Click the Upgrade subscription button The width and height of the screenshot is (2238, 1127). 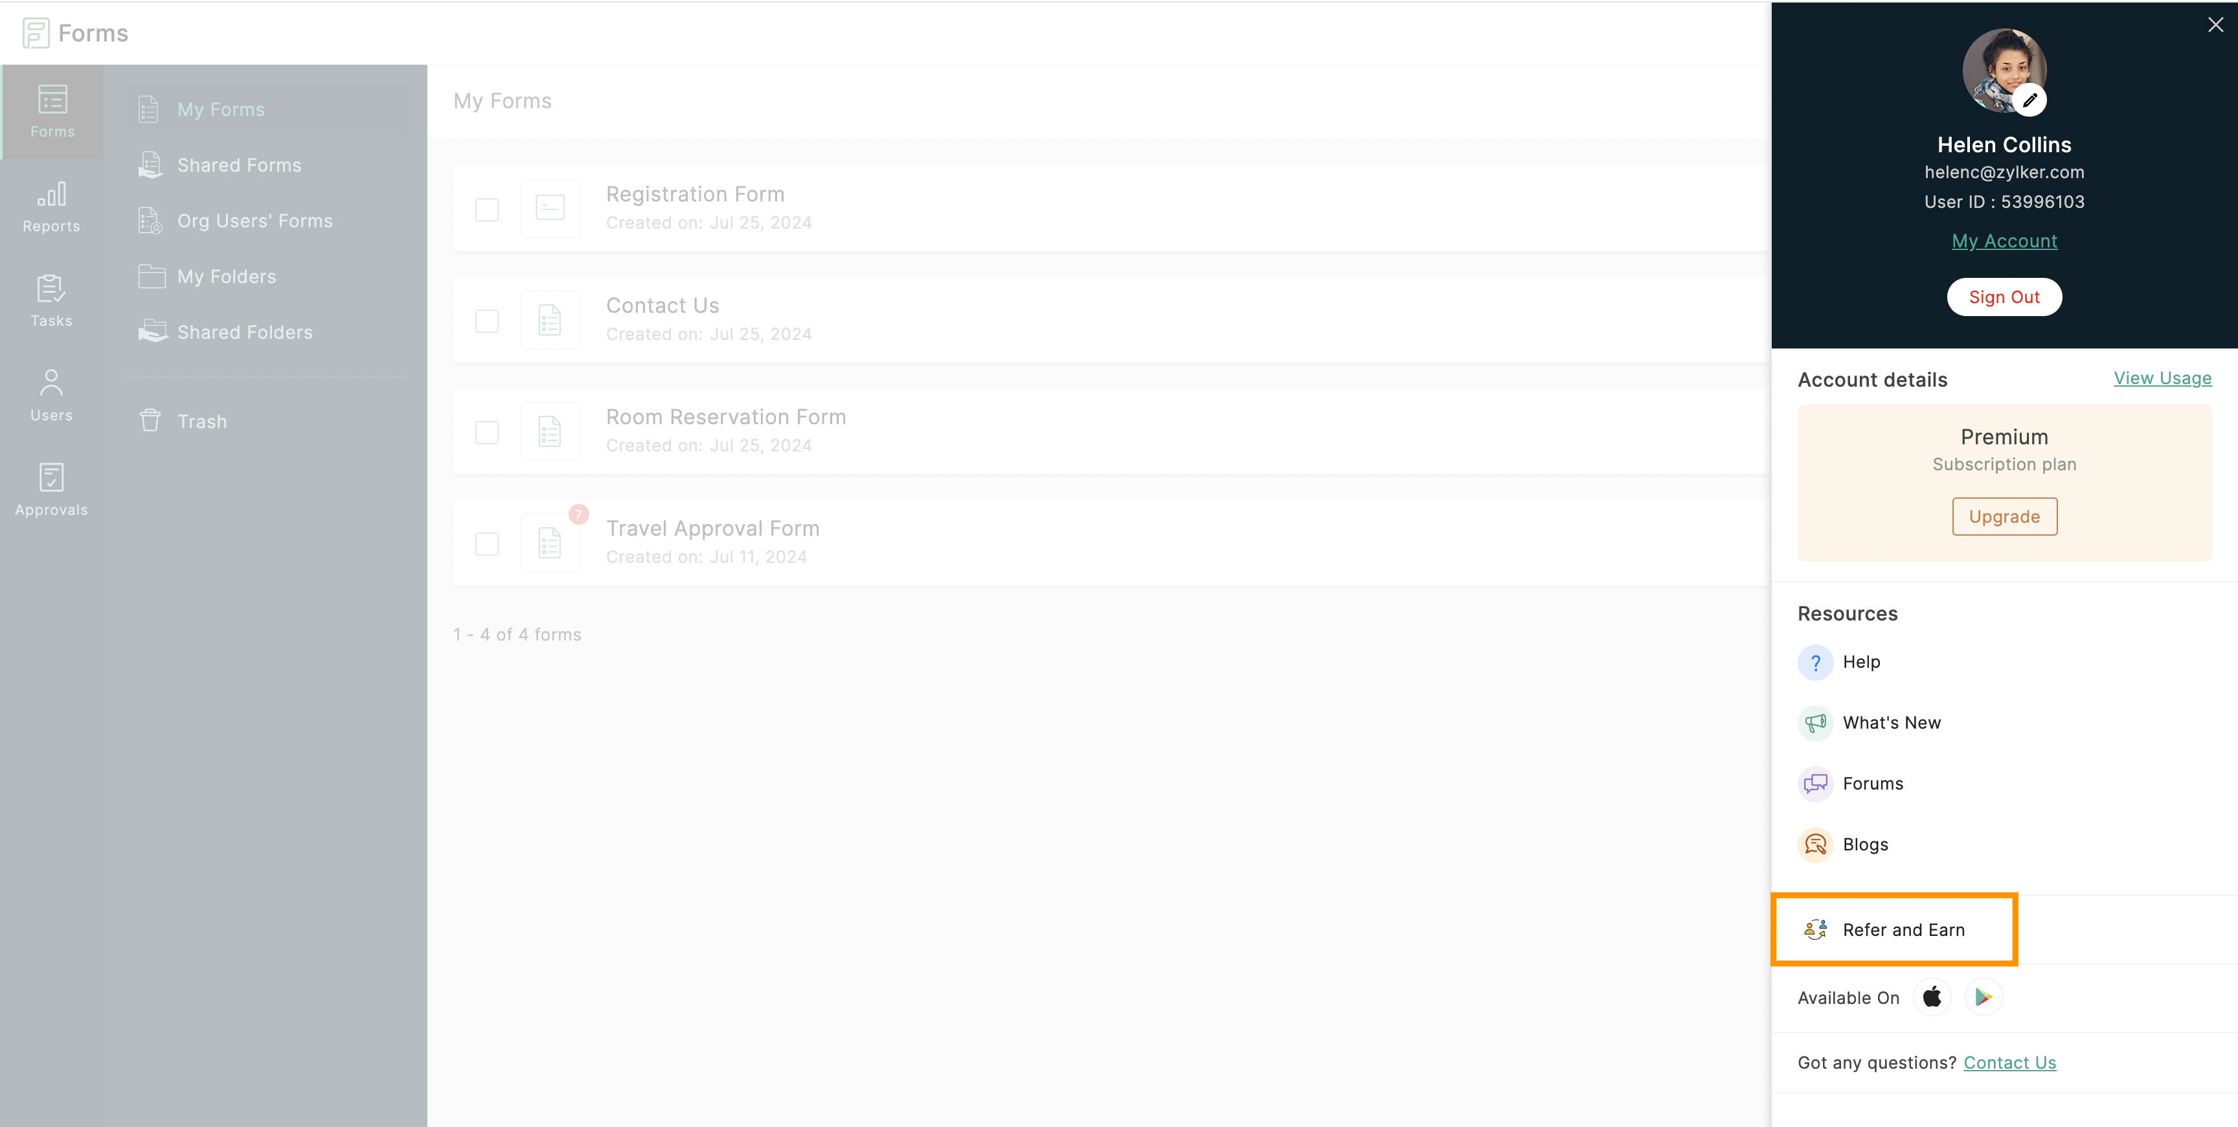click(x=2004, y=516)
